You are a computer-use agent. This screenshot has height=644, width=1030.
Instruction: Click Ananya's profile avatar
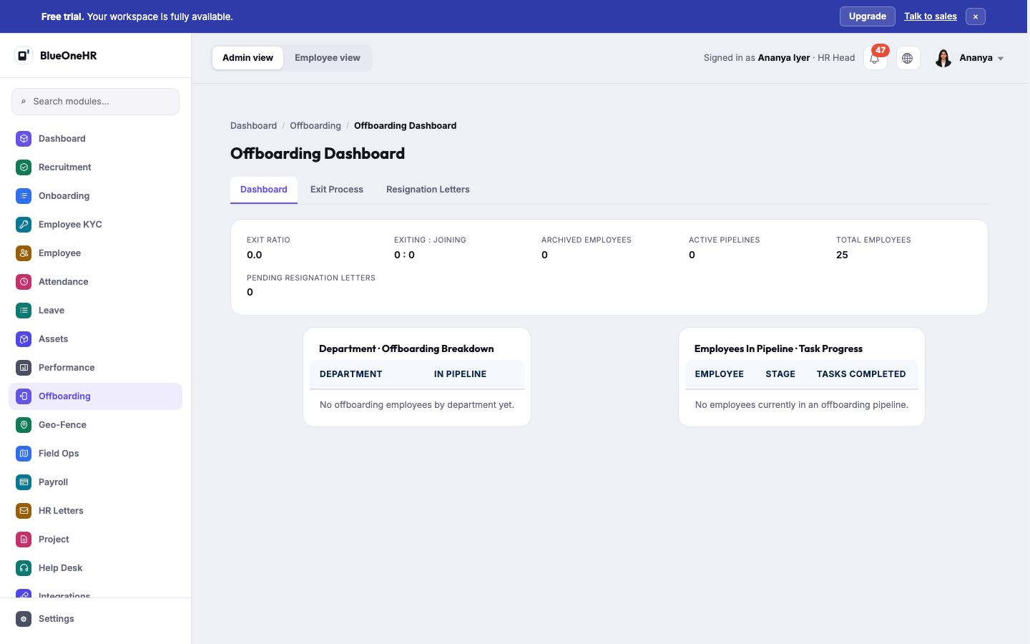943,58
